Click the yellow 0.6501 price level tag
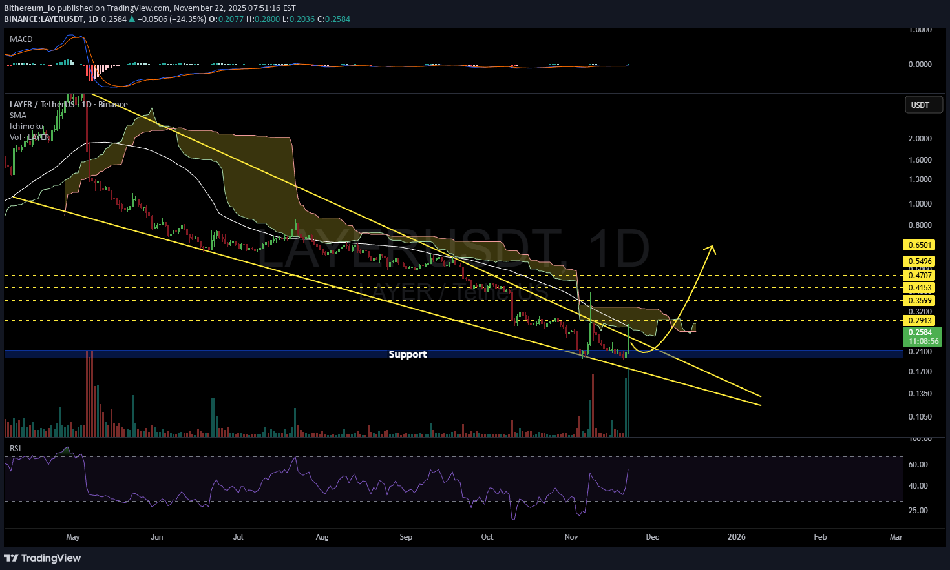This screenshot has width=950, height=570. tap(920, 245)
